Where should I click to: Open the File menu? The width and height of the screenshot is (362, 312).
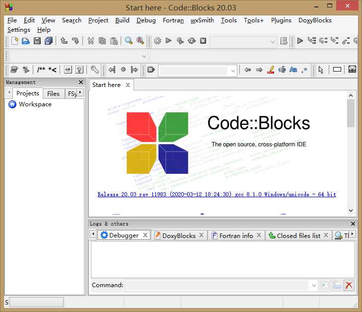12,20
